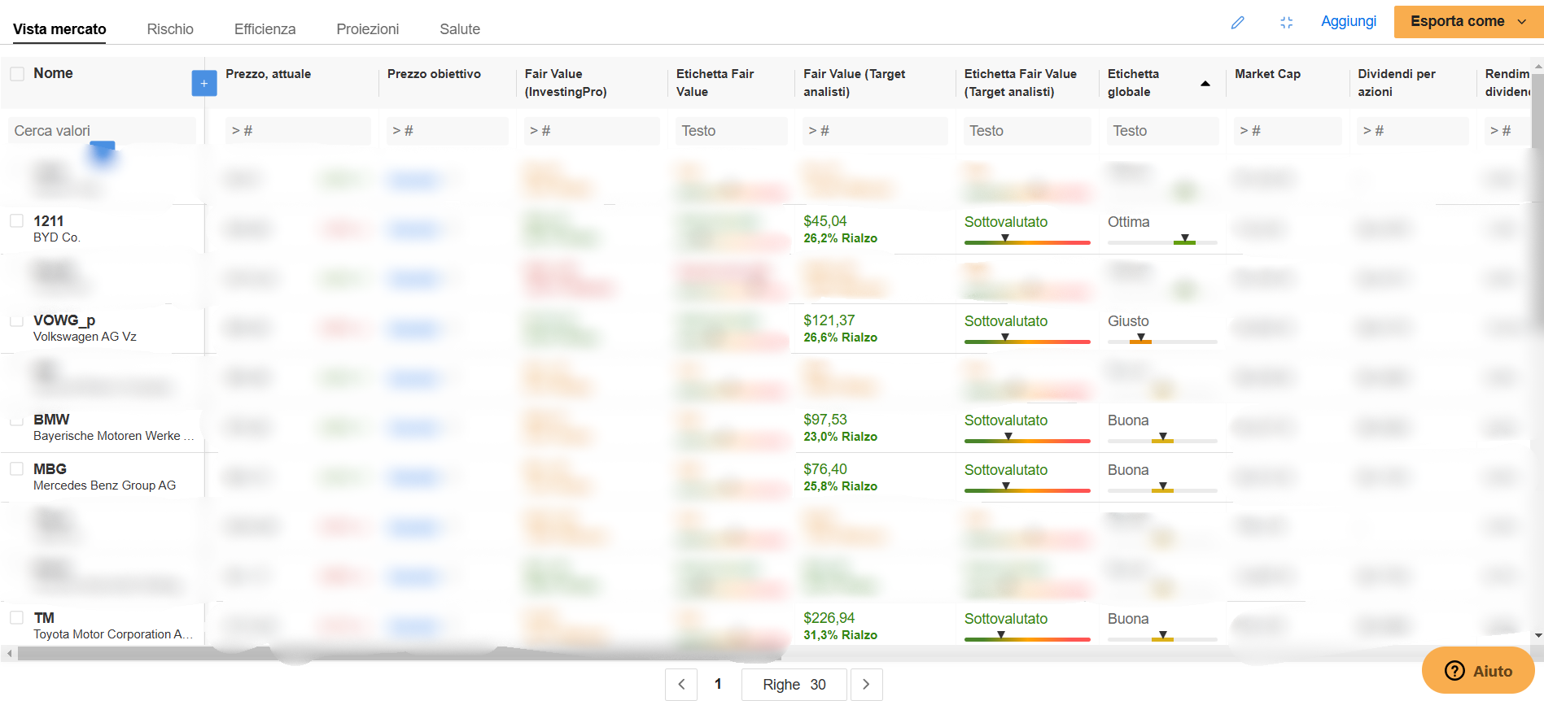Toggle the select-all checkbox next to Nome
The image size is (1544, 701).
17,73
